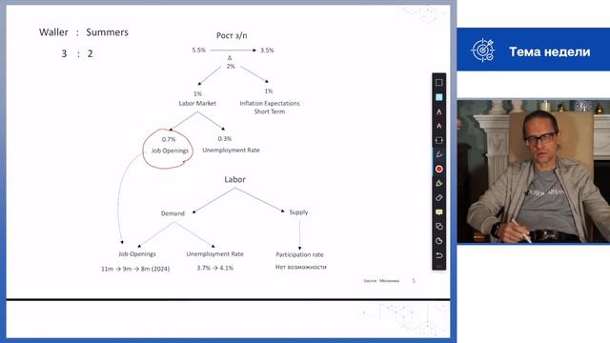Click 'Inflation Expectations Short Term' node

pos(270,108)
